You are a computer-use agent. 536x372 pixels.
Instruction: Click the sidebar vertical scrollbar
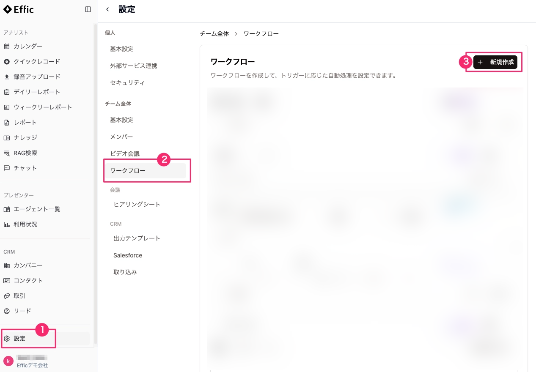click(x=95, y=184)
